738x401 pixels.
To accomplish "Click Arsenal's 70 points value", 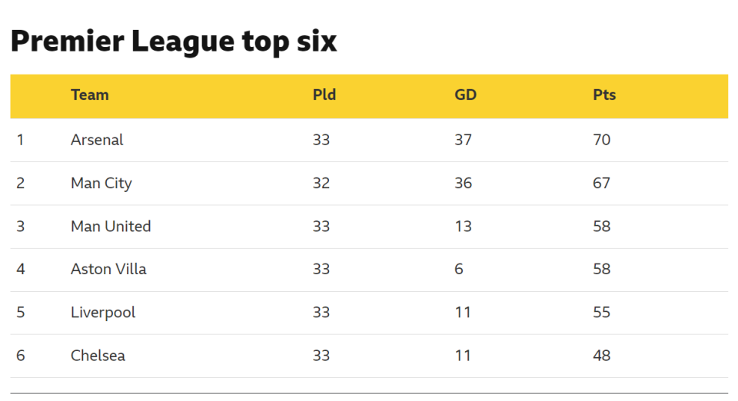I will [x=602, y=140].
